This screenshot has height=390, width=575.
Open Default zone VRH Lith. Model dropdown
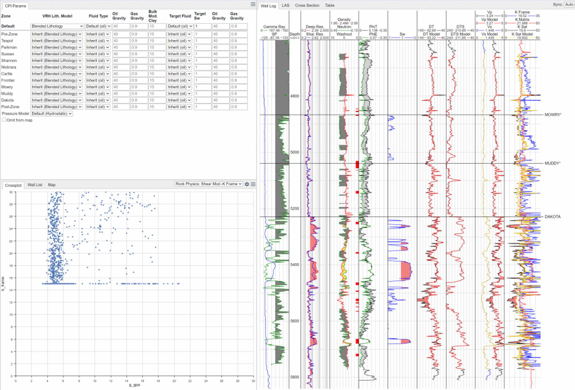pos(57,26)
